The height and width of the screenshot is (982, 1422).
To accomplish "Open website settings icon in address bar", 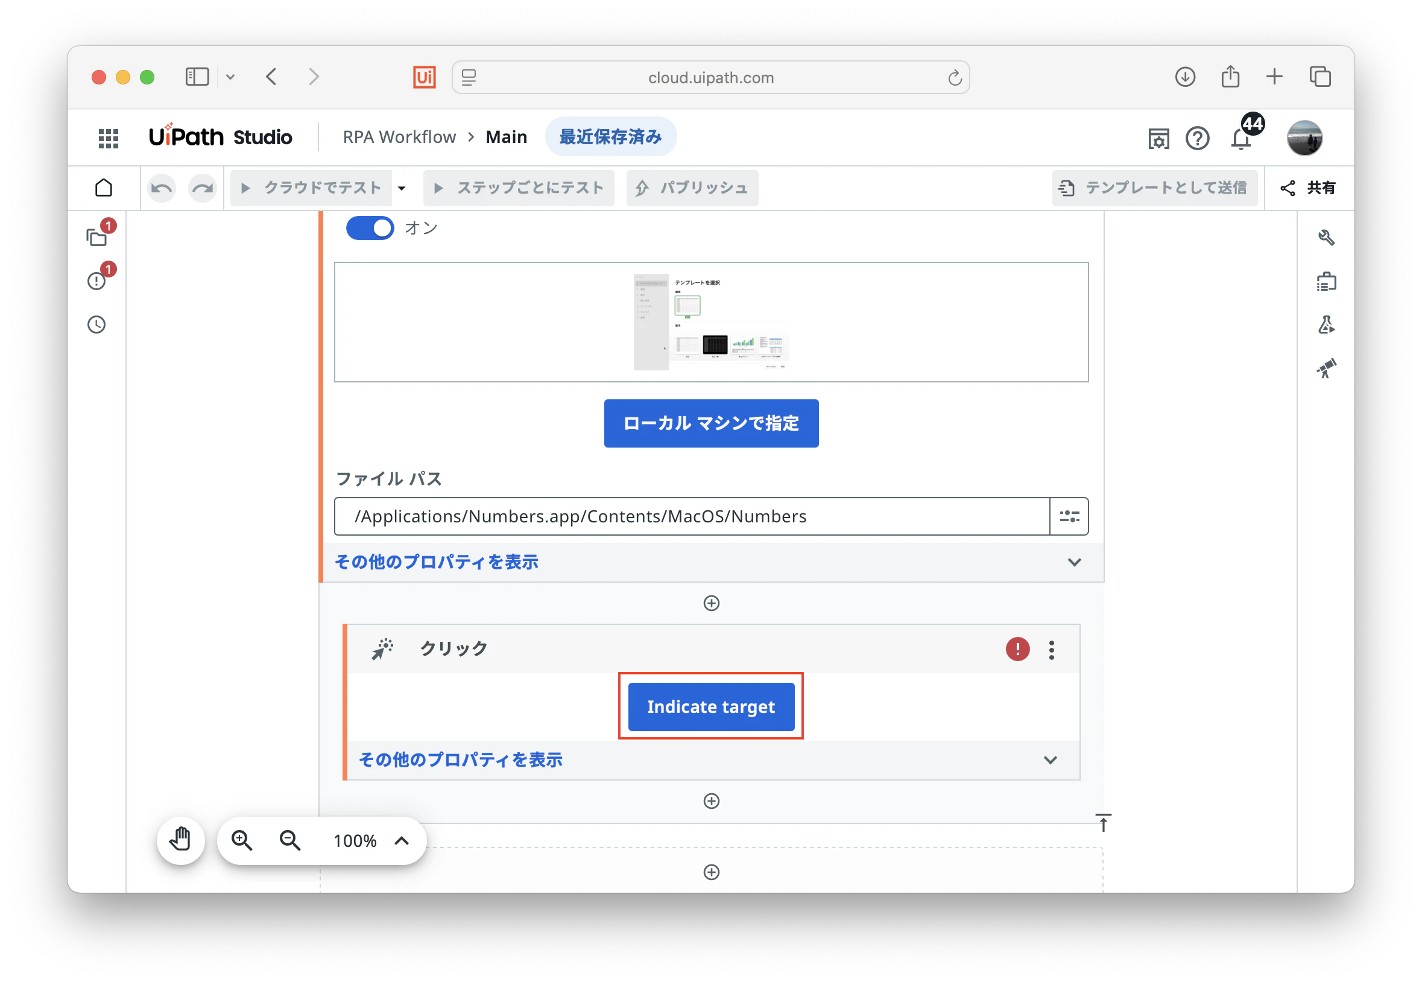I will [x=469, y=78].
